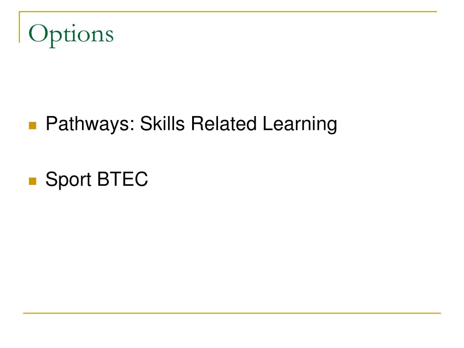This screenshot has width=464, height=348.
Task: Click the word Learning in first bullet
Action: pos(300,124)
